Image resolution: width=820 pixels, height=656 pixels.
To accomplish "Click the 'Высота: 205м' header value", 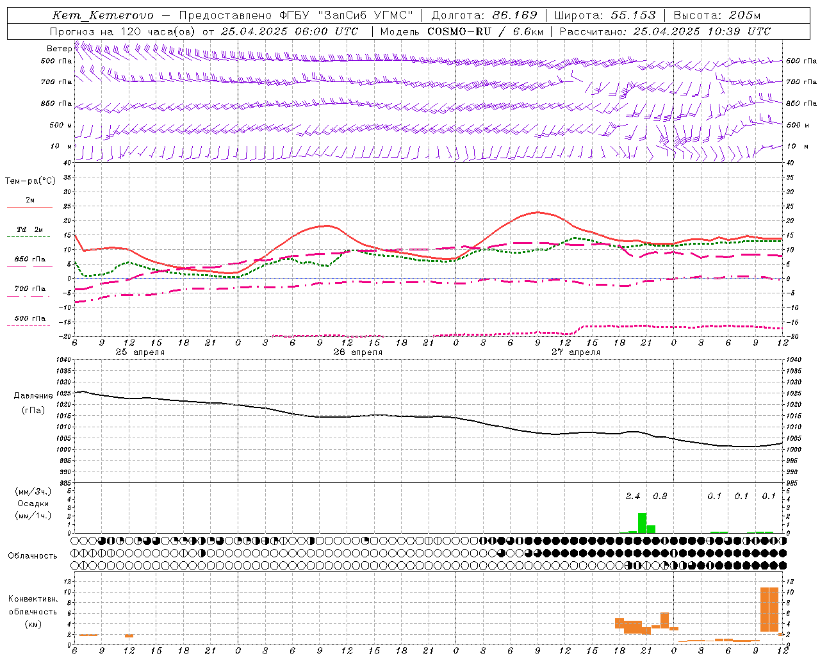I will [x=717, y=16].
